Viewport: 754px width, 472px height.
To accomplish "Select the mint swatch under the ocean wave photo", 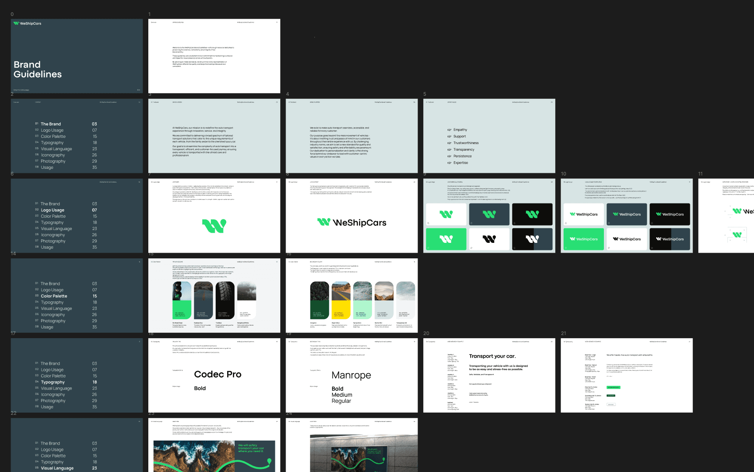I will coord(363,310).
